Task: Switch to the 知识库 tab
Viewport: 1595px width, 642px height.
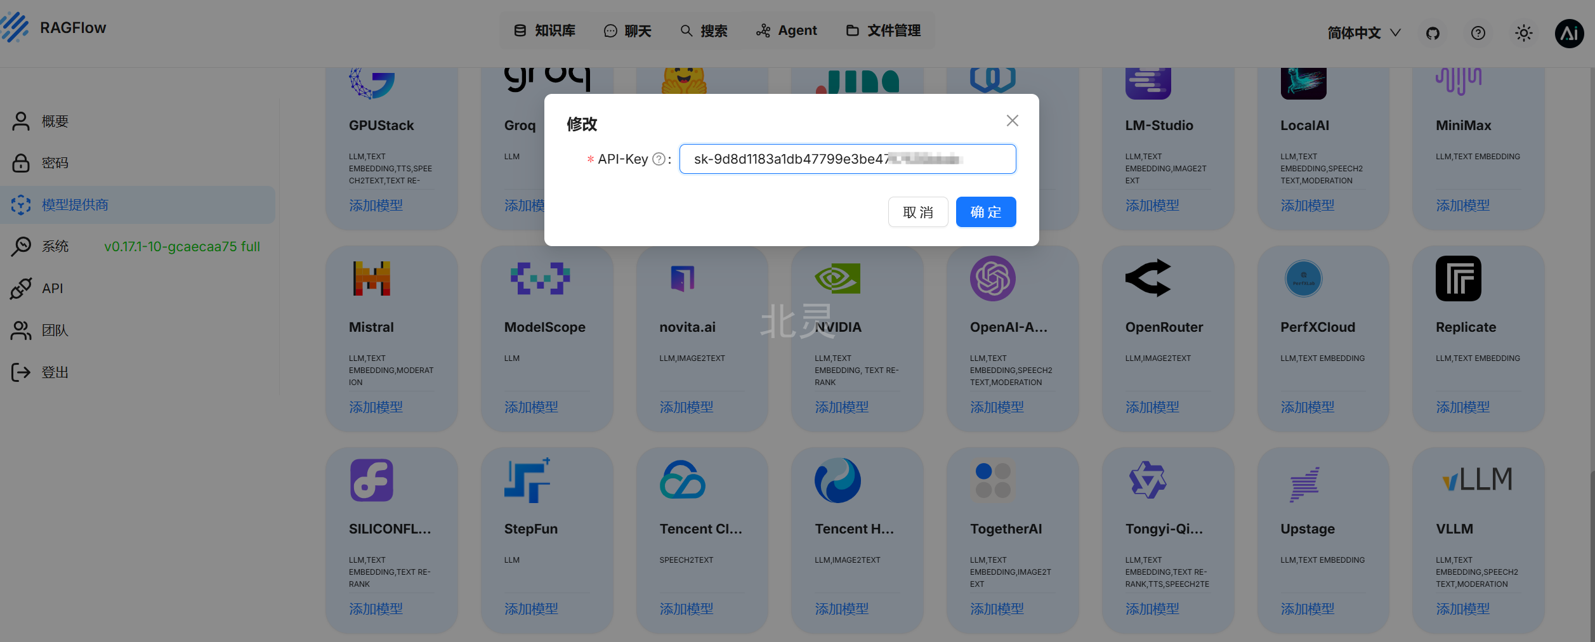Action: point(545,30)
